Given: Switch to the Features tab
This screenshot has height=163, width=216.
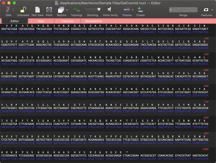Looking at the screenshot, I should 67,21.
